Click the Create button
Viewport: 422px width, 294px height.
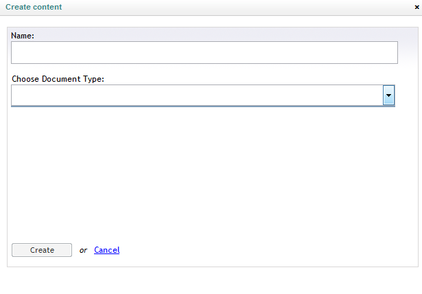coord(42,250)
